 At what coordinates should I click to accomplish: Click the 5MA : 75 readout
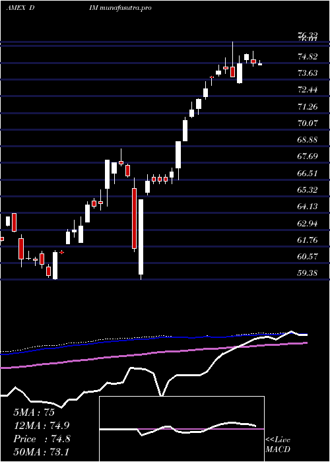coord(34,412)
